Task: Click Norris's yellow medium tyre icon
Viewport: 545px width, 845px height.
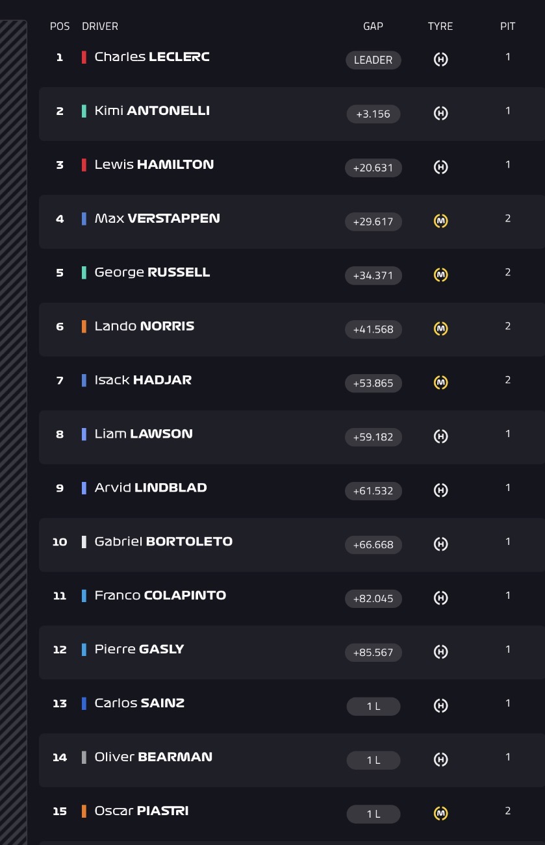Action: [440, 329]
